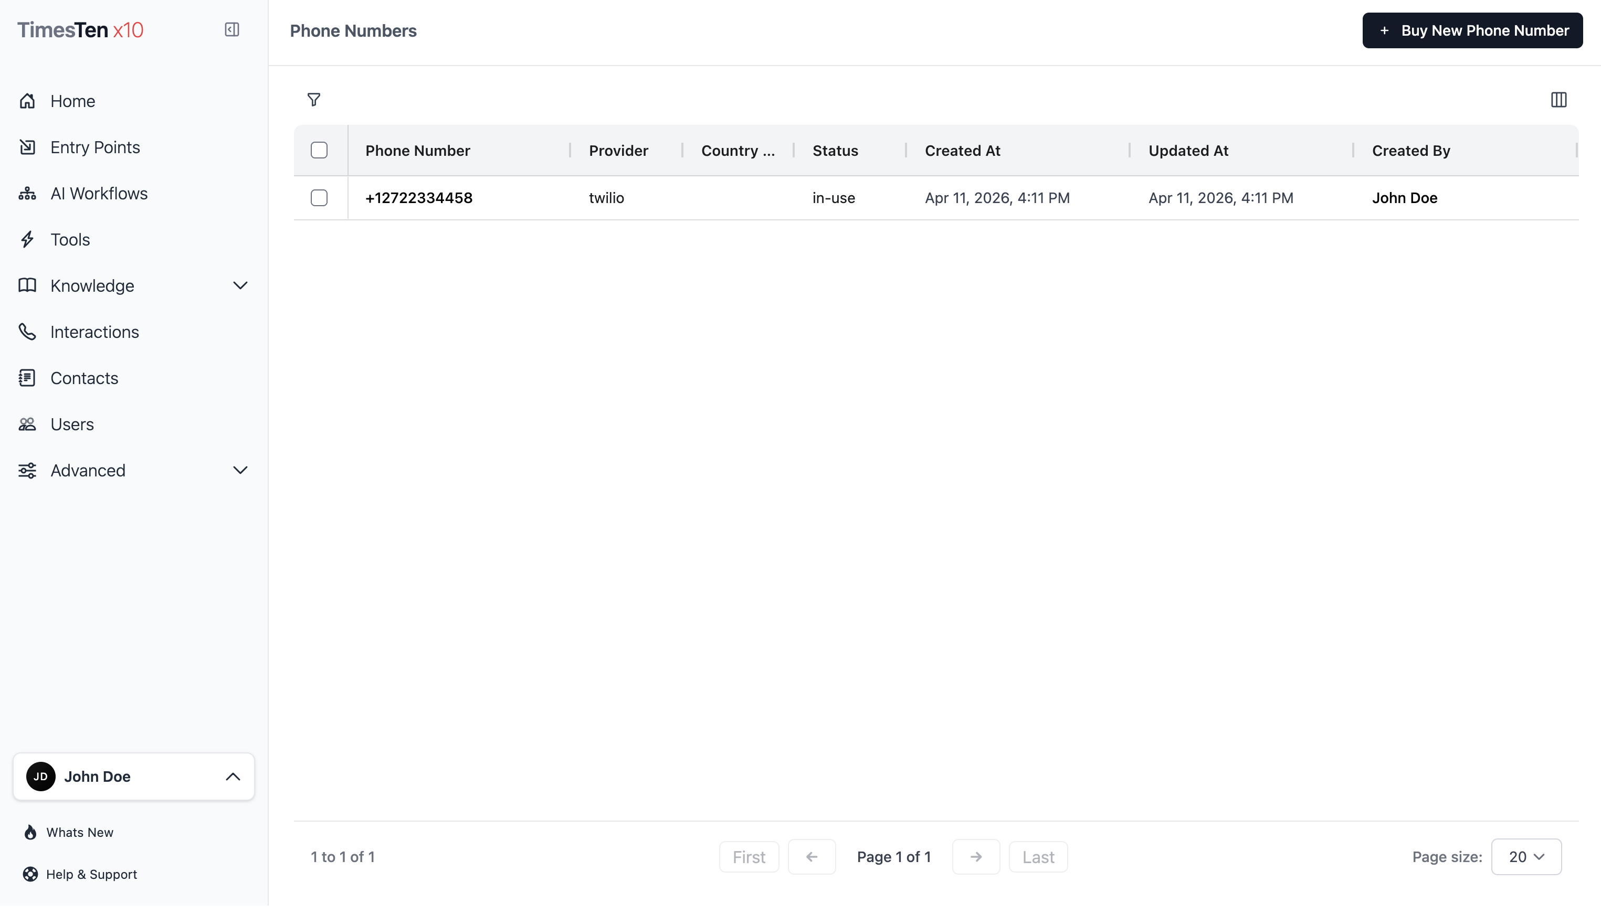Sort by Provider column header

click(618, 151)
